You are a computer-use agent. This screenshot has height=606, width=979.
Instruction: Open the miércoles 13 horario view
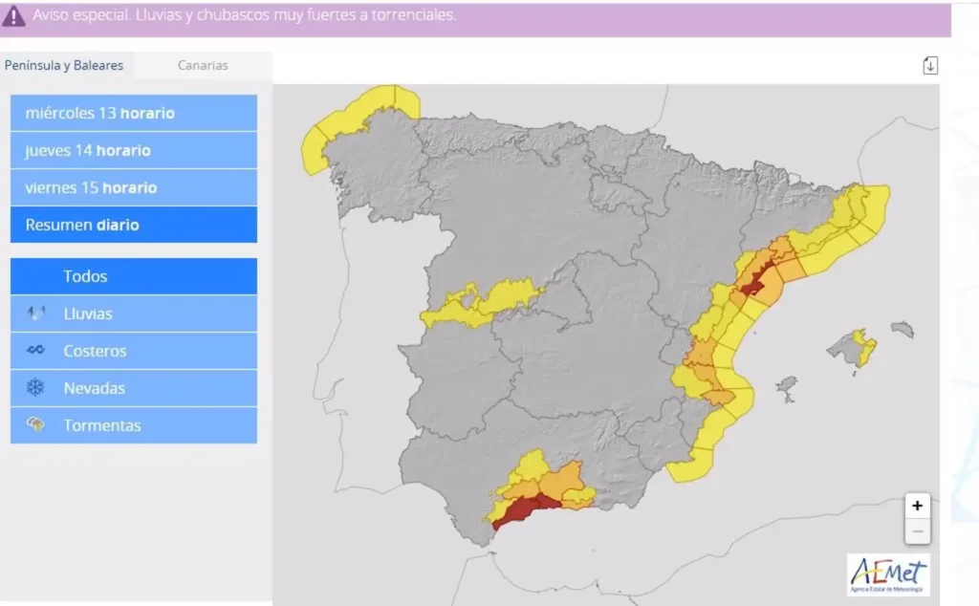tap(133, 113)
